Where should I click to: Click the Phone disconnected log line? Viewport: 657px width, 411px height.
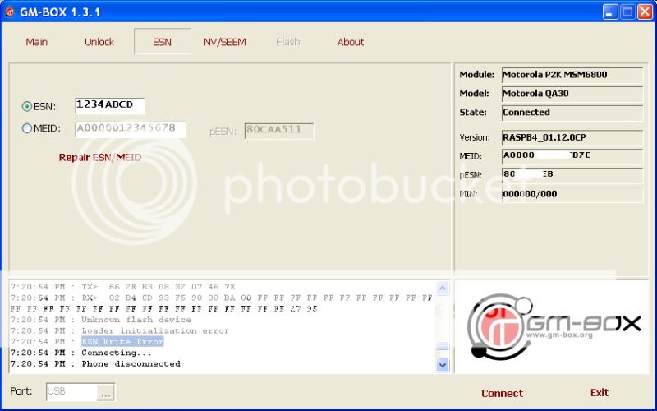pyautogui.click(x=95, y=364)
